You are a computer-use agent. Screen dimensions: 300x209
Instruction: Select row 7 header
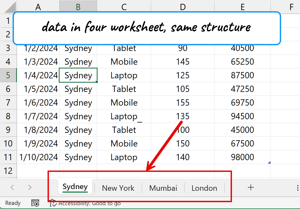click(x=8, y=103)
